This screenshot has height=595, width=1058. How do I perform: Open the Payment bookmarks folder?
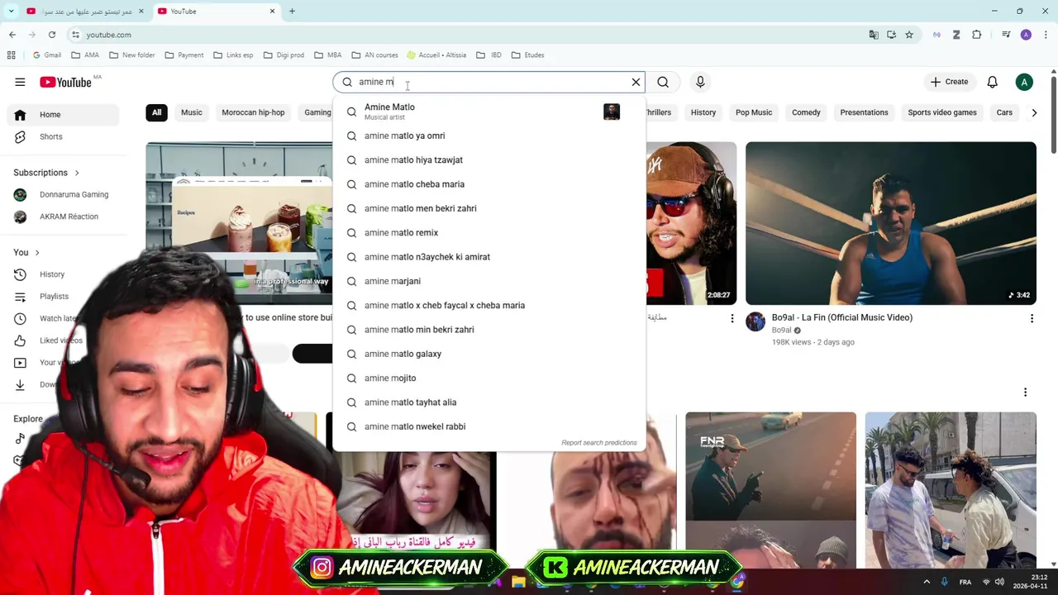184,55
